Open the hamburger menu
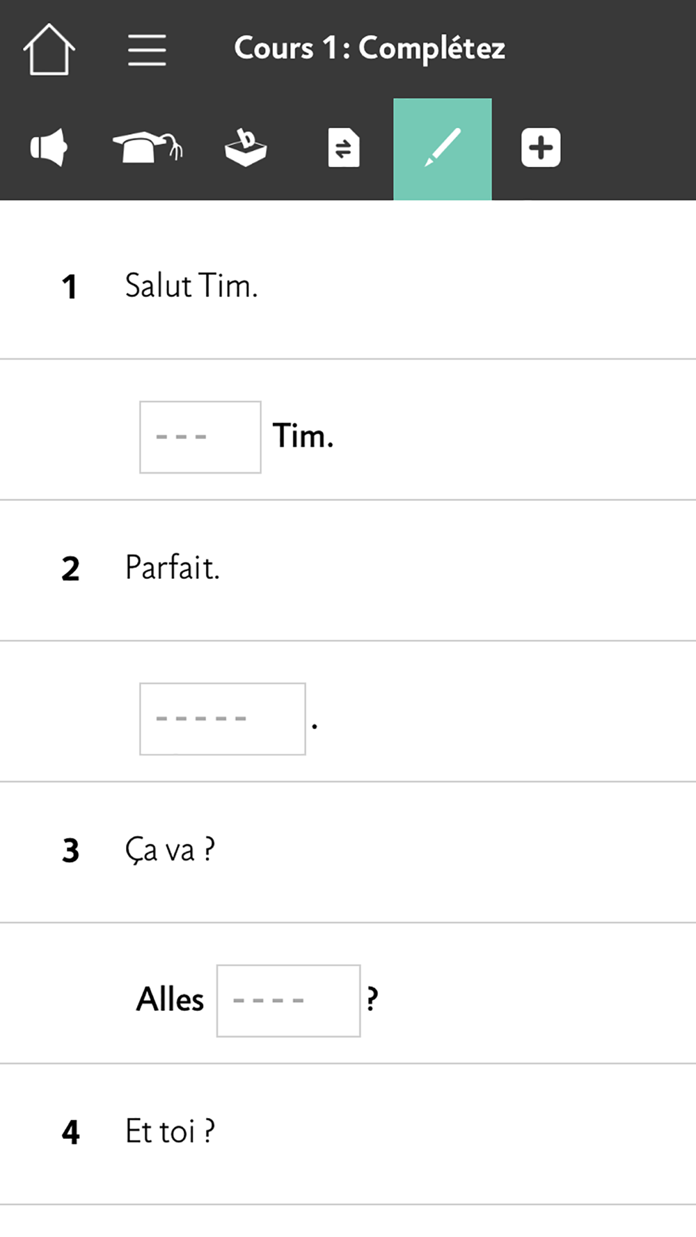 click(147, 50)
